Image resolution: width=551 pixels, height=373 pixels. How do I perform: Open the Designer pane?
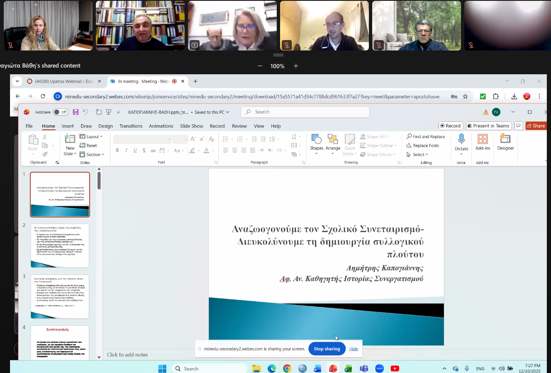(505, 139)
